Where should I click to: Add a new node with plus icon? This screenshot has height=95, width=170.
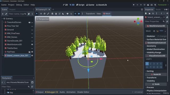3,14
